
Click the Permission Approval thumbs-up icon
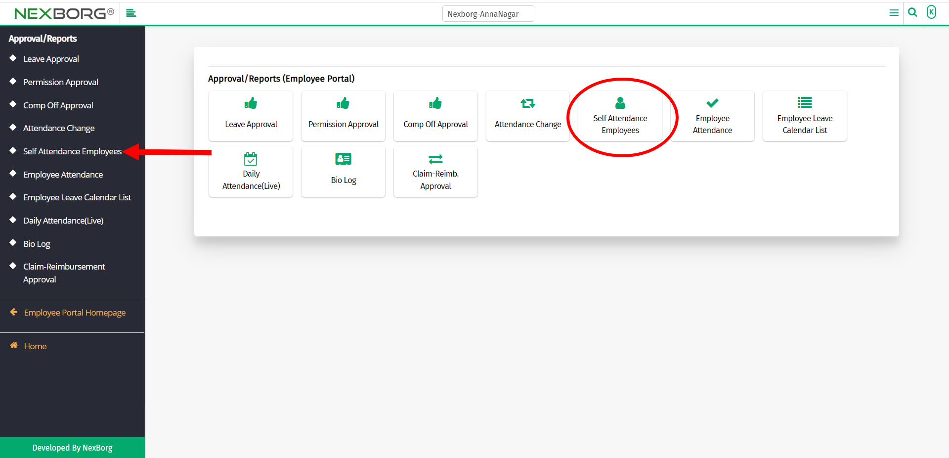(343, 103)
